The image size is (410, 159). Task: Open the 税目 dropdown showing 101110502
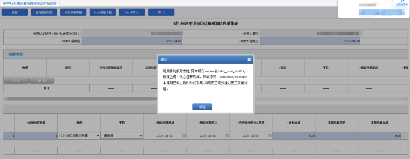coord(79,135)
